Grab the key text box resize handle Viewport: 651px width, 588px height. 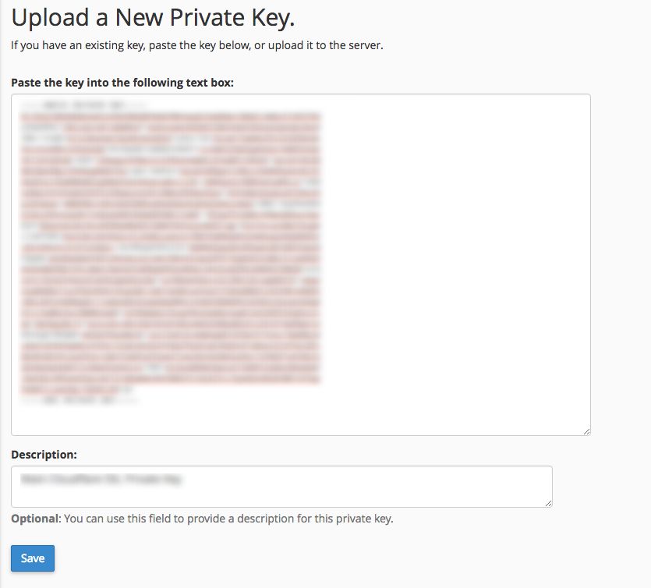[x=586, y=431]
